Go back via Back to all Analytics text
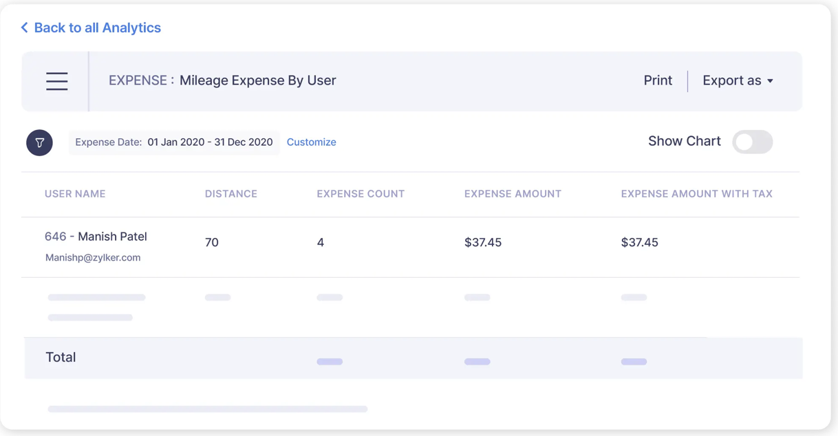838x436 pixels. click(97, 28)
